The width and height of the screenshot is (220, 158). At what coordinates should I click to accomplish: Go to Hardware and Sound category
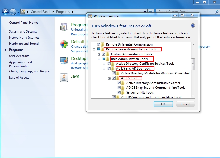[24, 44]
